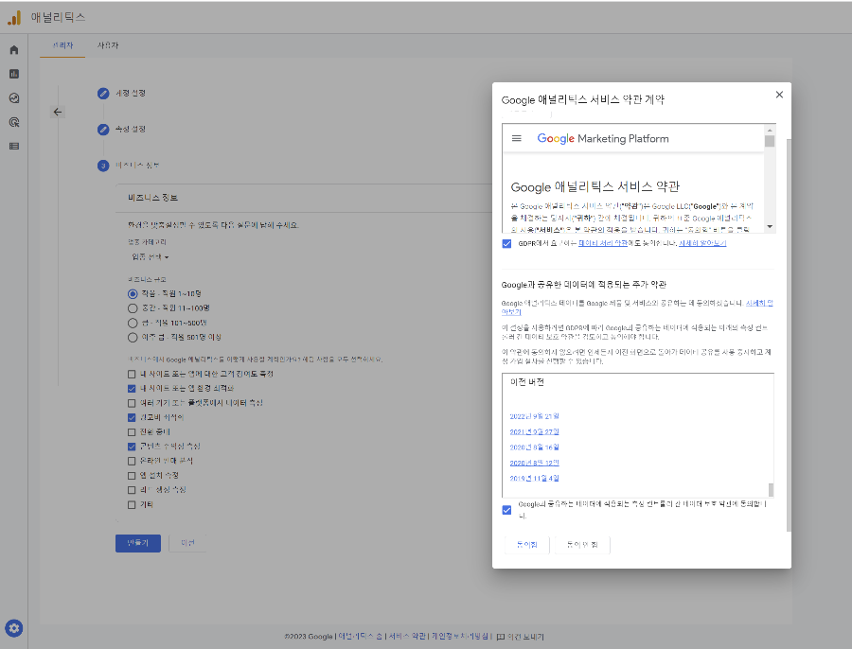Toggle the measurement controller data protection checkbox
The width and height of the screenshot is (852, 649).
point(507,510)
